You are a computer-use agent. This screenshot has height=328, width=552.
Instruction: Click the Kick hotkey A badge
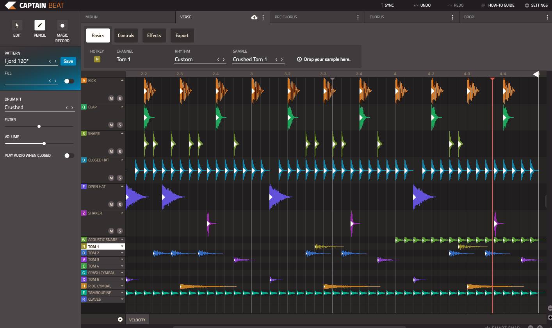pos(84,80)
